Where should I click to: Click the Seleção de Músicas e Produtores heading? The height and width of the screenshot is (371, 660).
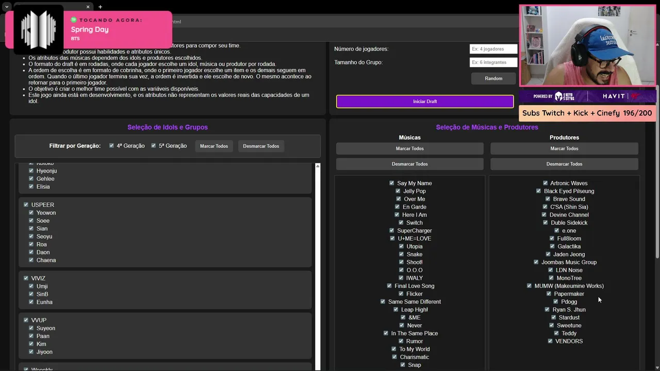tap(487, 127)
